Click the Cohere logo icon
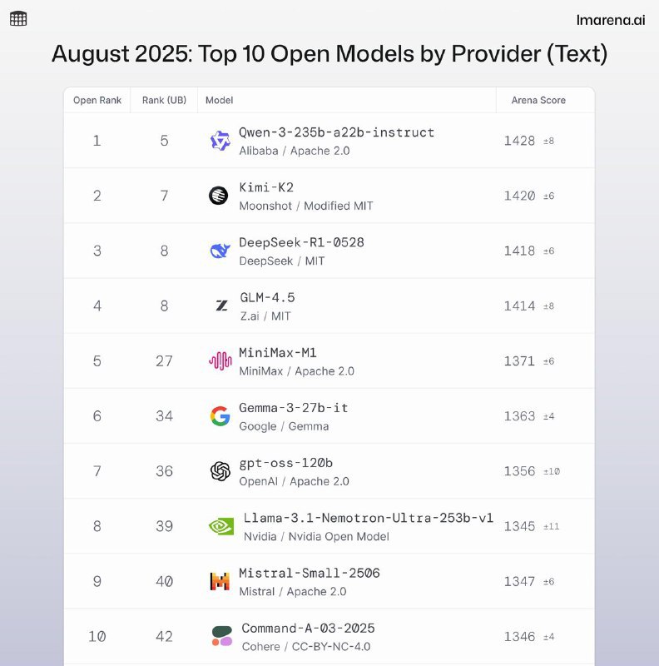Viewport: 659px width, 666px height. click(221, 636)
